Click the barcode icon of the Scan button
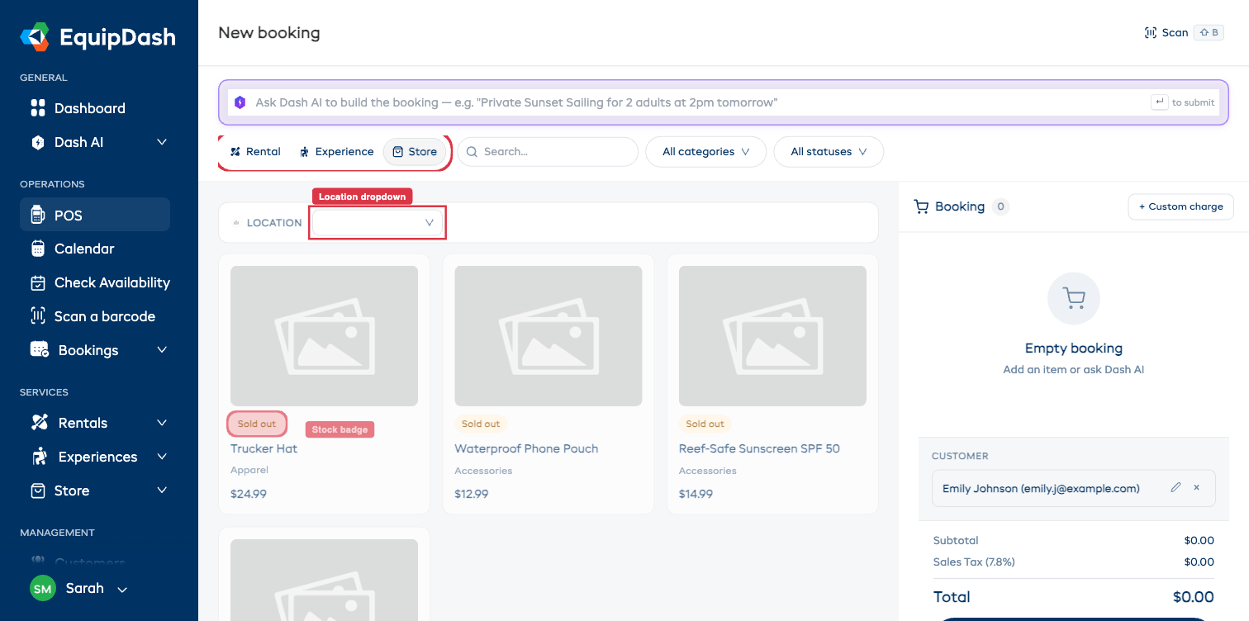 click(x=1151, y=33)
